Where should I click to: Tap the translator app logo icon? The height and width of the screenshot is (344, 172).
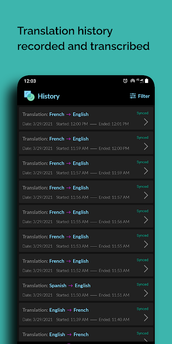29,96
